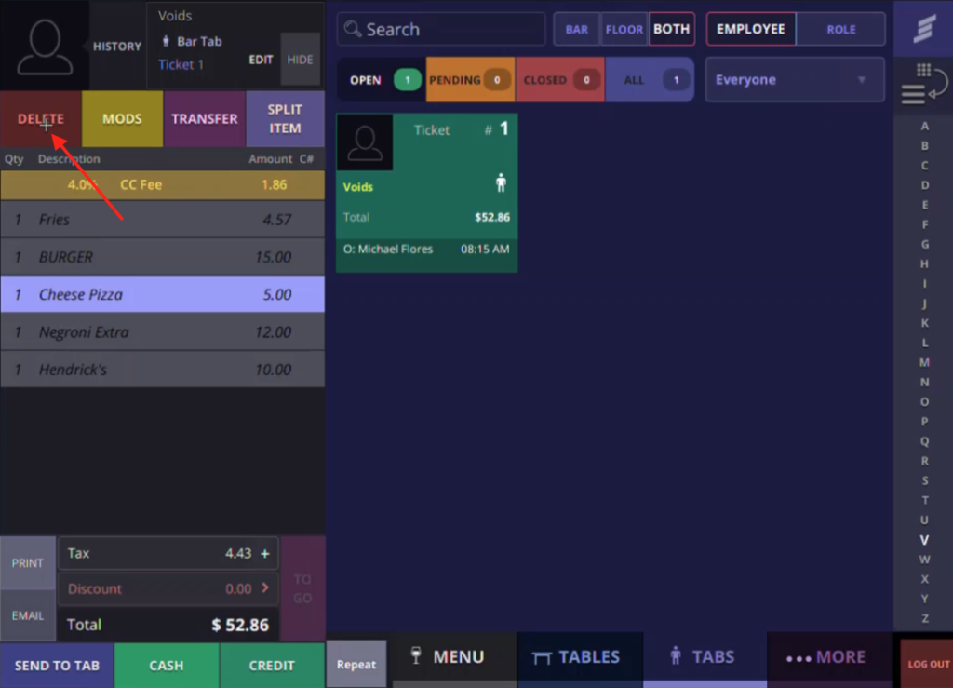Select the Negroni Extra line item

pyautogui.click(x=162, y=332)
